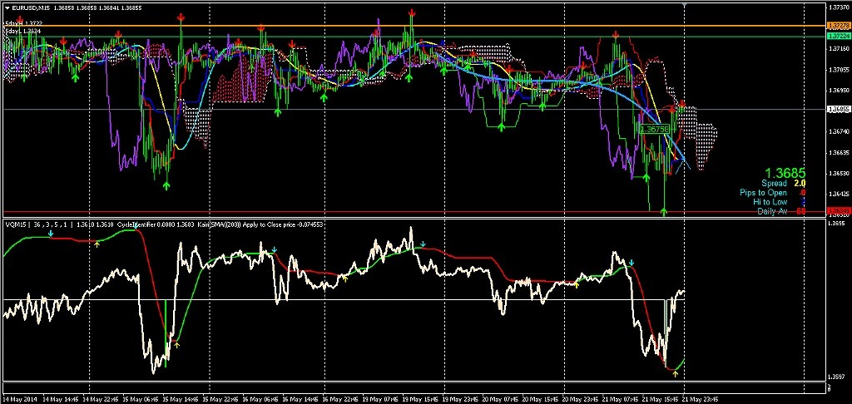Screen dimensions: 852x404
Task: Click the 14 May 2014 date on time axis
Action: (20, 398)
